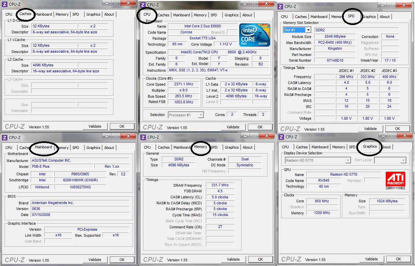Click OK in the Radeon GPU window
Screen dimensions: 415x266
(x=398, y=259)
